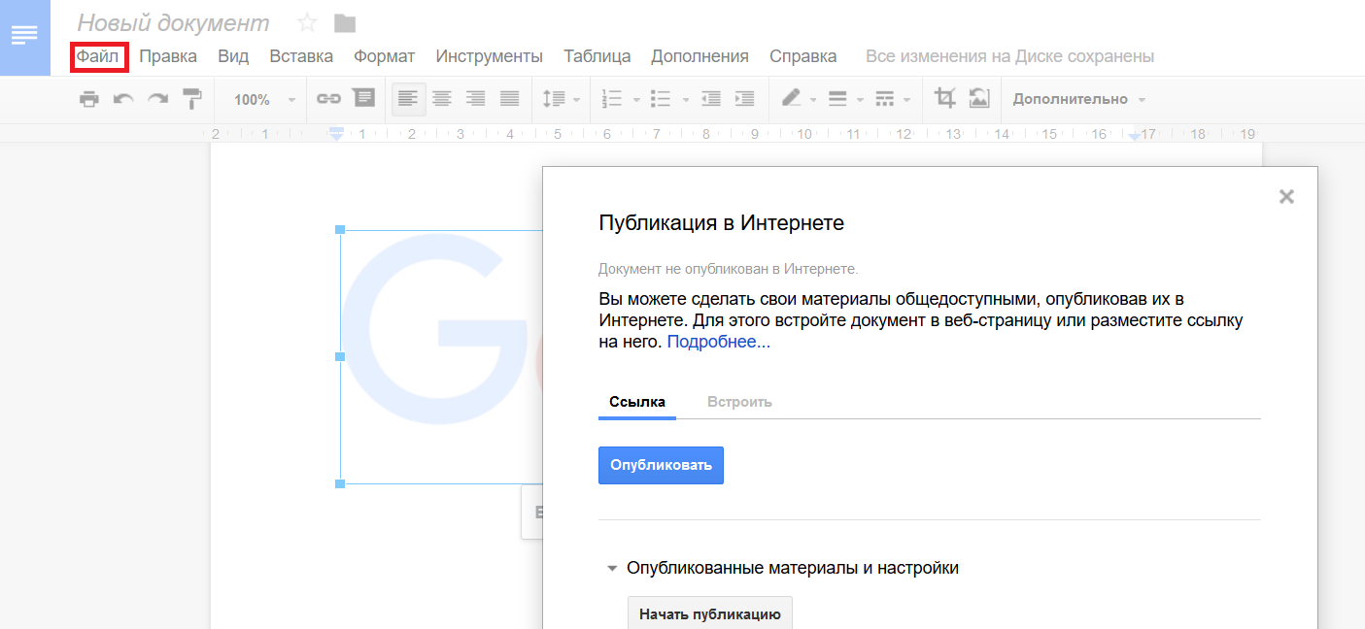Undo the last action

[123, 99]
